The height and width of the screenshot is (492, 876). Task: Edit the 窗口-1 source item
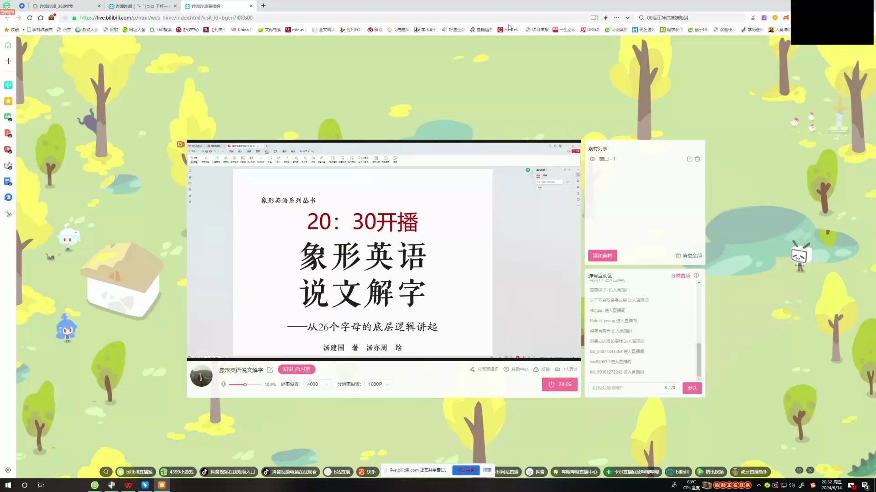pyautogui.click(x=689, y=159)
